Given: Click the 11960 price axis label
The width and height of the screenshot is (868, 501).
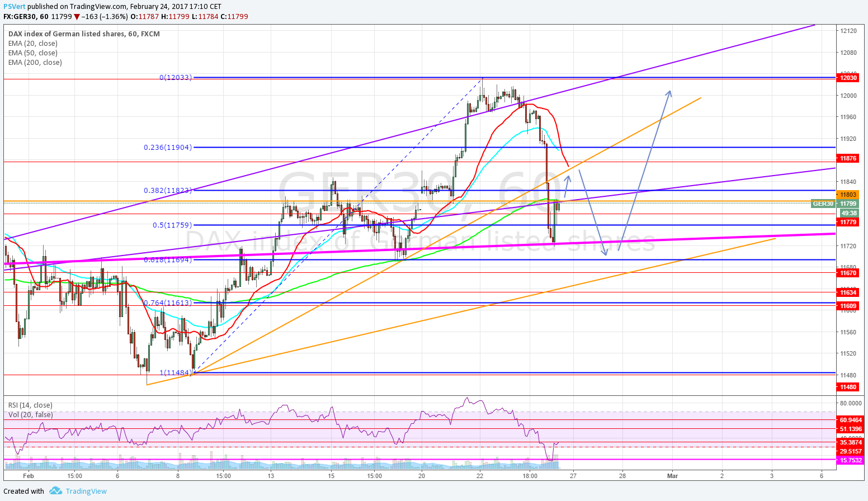Looking at the screenshot, I should click(x=848, y=117).
